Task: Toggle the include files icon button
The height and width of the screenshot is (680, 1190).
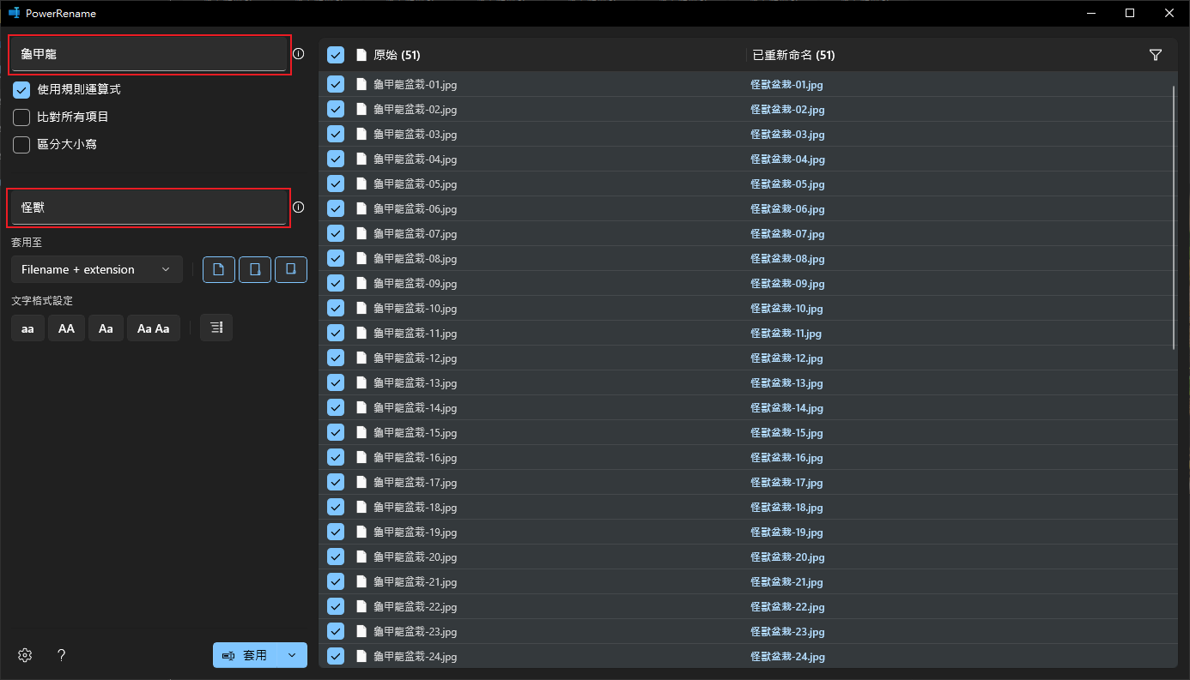Action: tap(219, 270)
